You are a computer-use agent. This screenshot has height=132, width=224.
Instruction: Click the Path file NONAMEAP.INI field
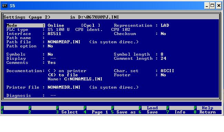(64, 42)
